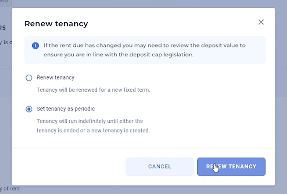This screenshot has height=194, width=287.
Task: Click the dimmed '25' text behind dialog
Action: 3,28
